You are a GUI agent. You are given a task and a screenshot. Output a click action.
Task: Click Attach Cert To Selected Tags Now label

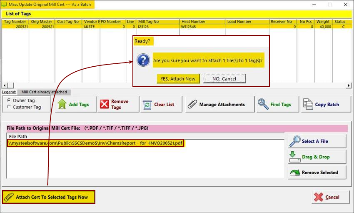52,197
